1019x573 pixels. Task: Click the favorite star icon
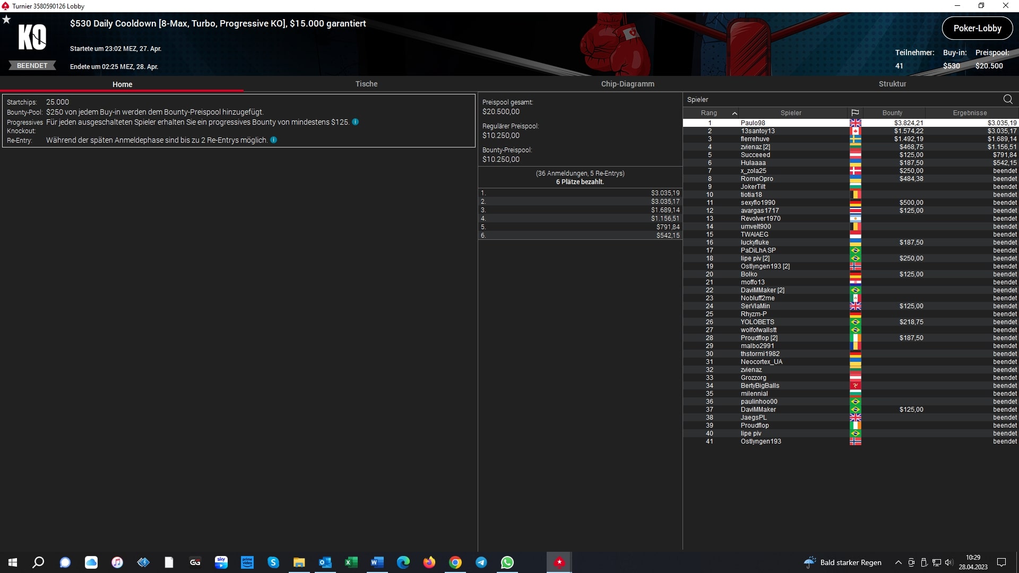tap(6, 20)
